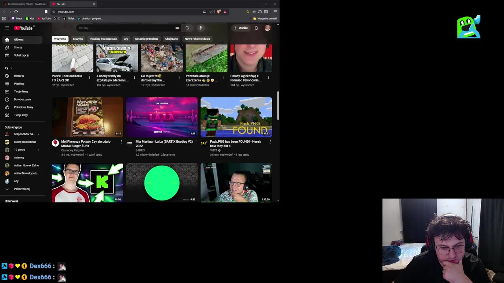The width and height of the screenshot is (504, 283).
Task: Click the share icon in address bar
Action: pos(211,12)
